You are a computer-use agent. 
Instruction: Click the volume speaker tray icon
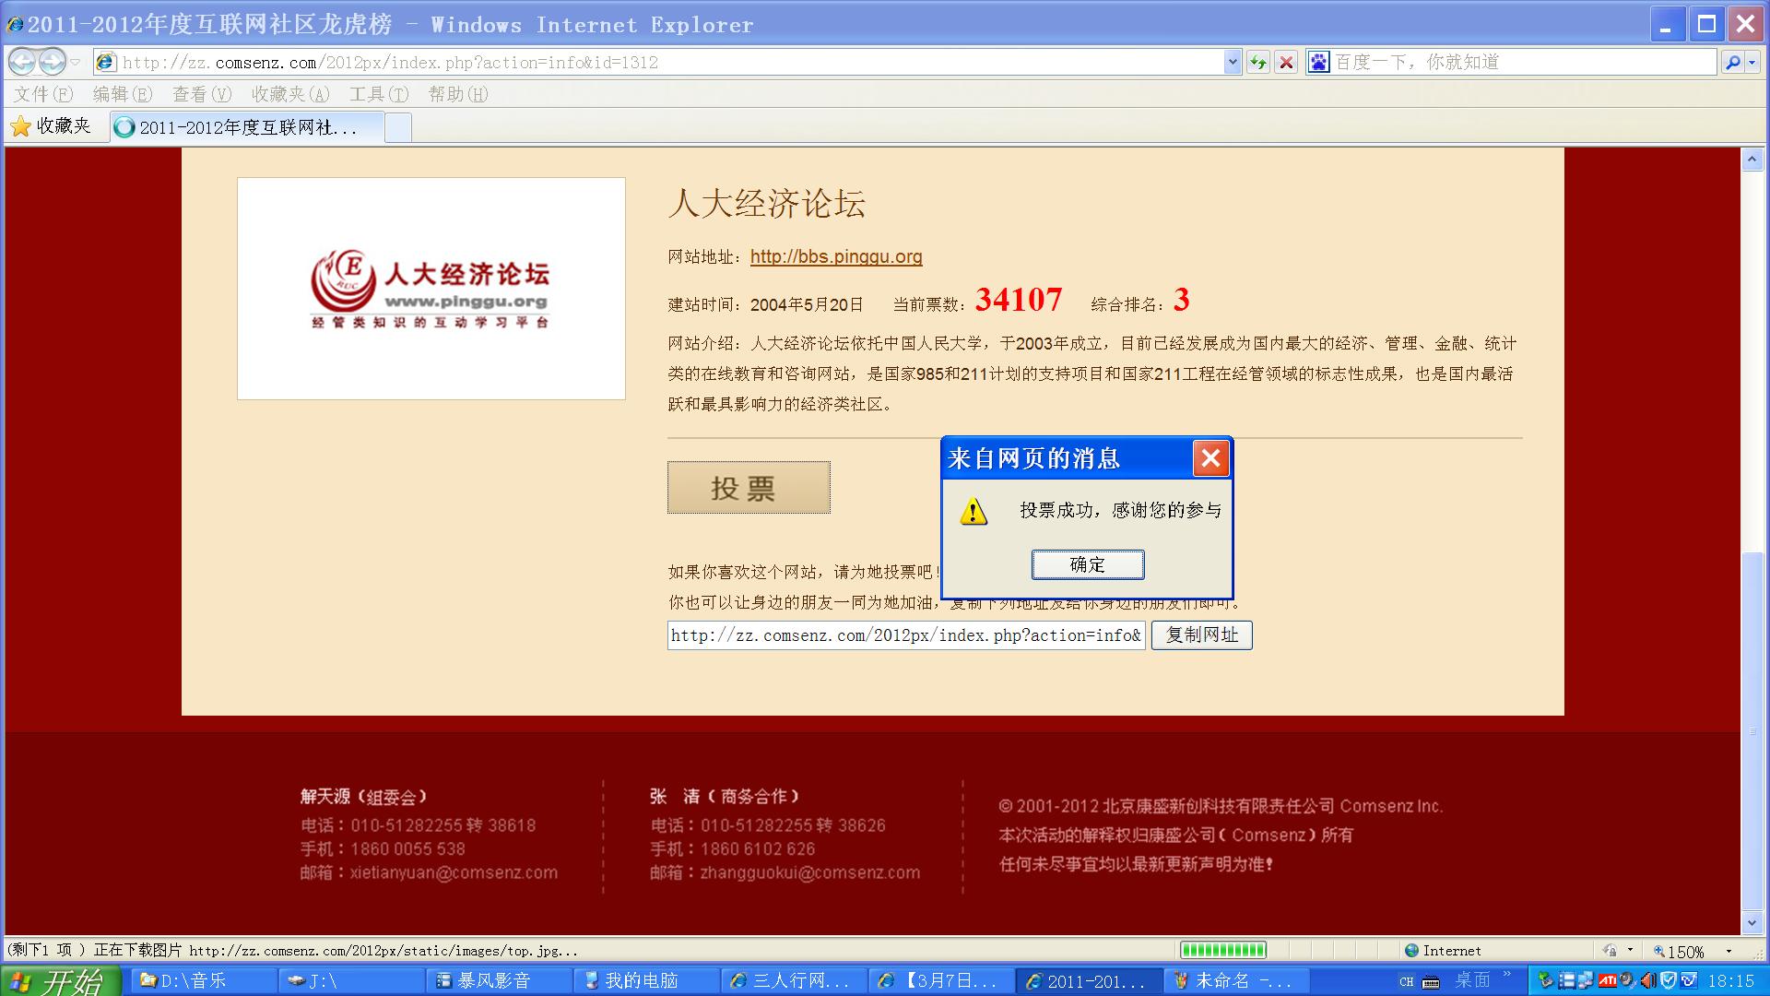pyautogui.click(x=1647, y=980)
